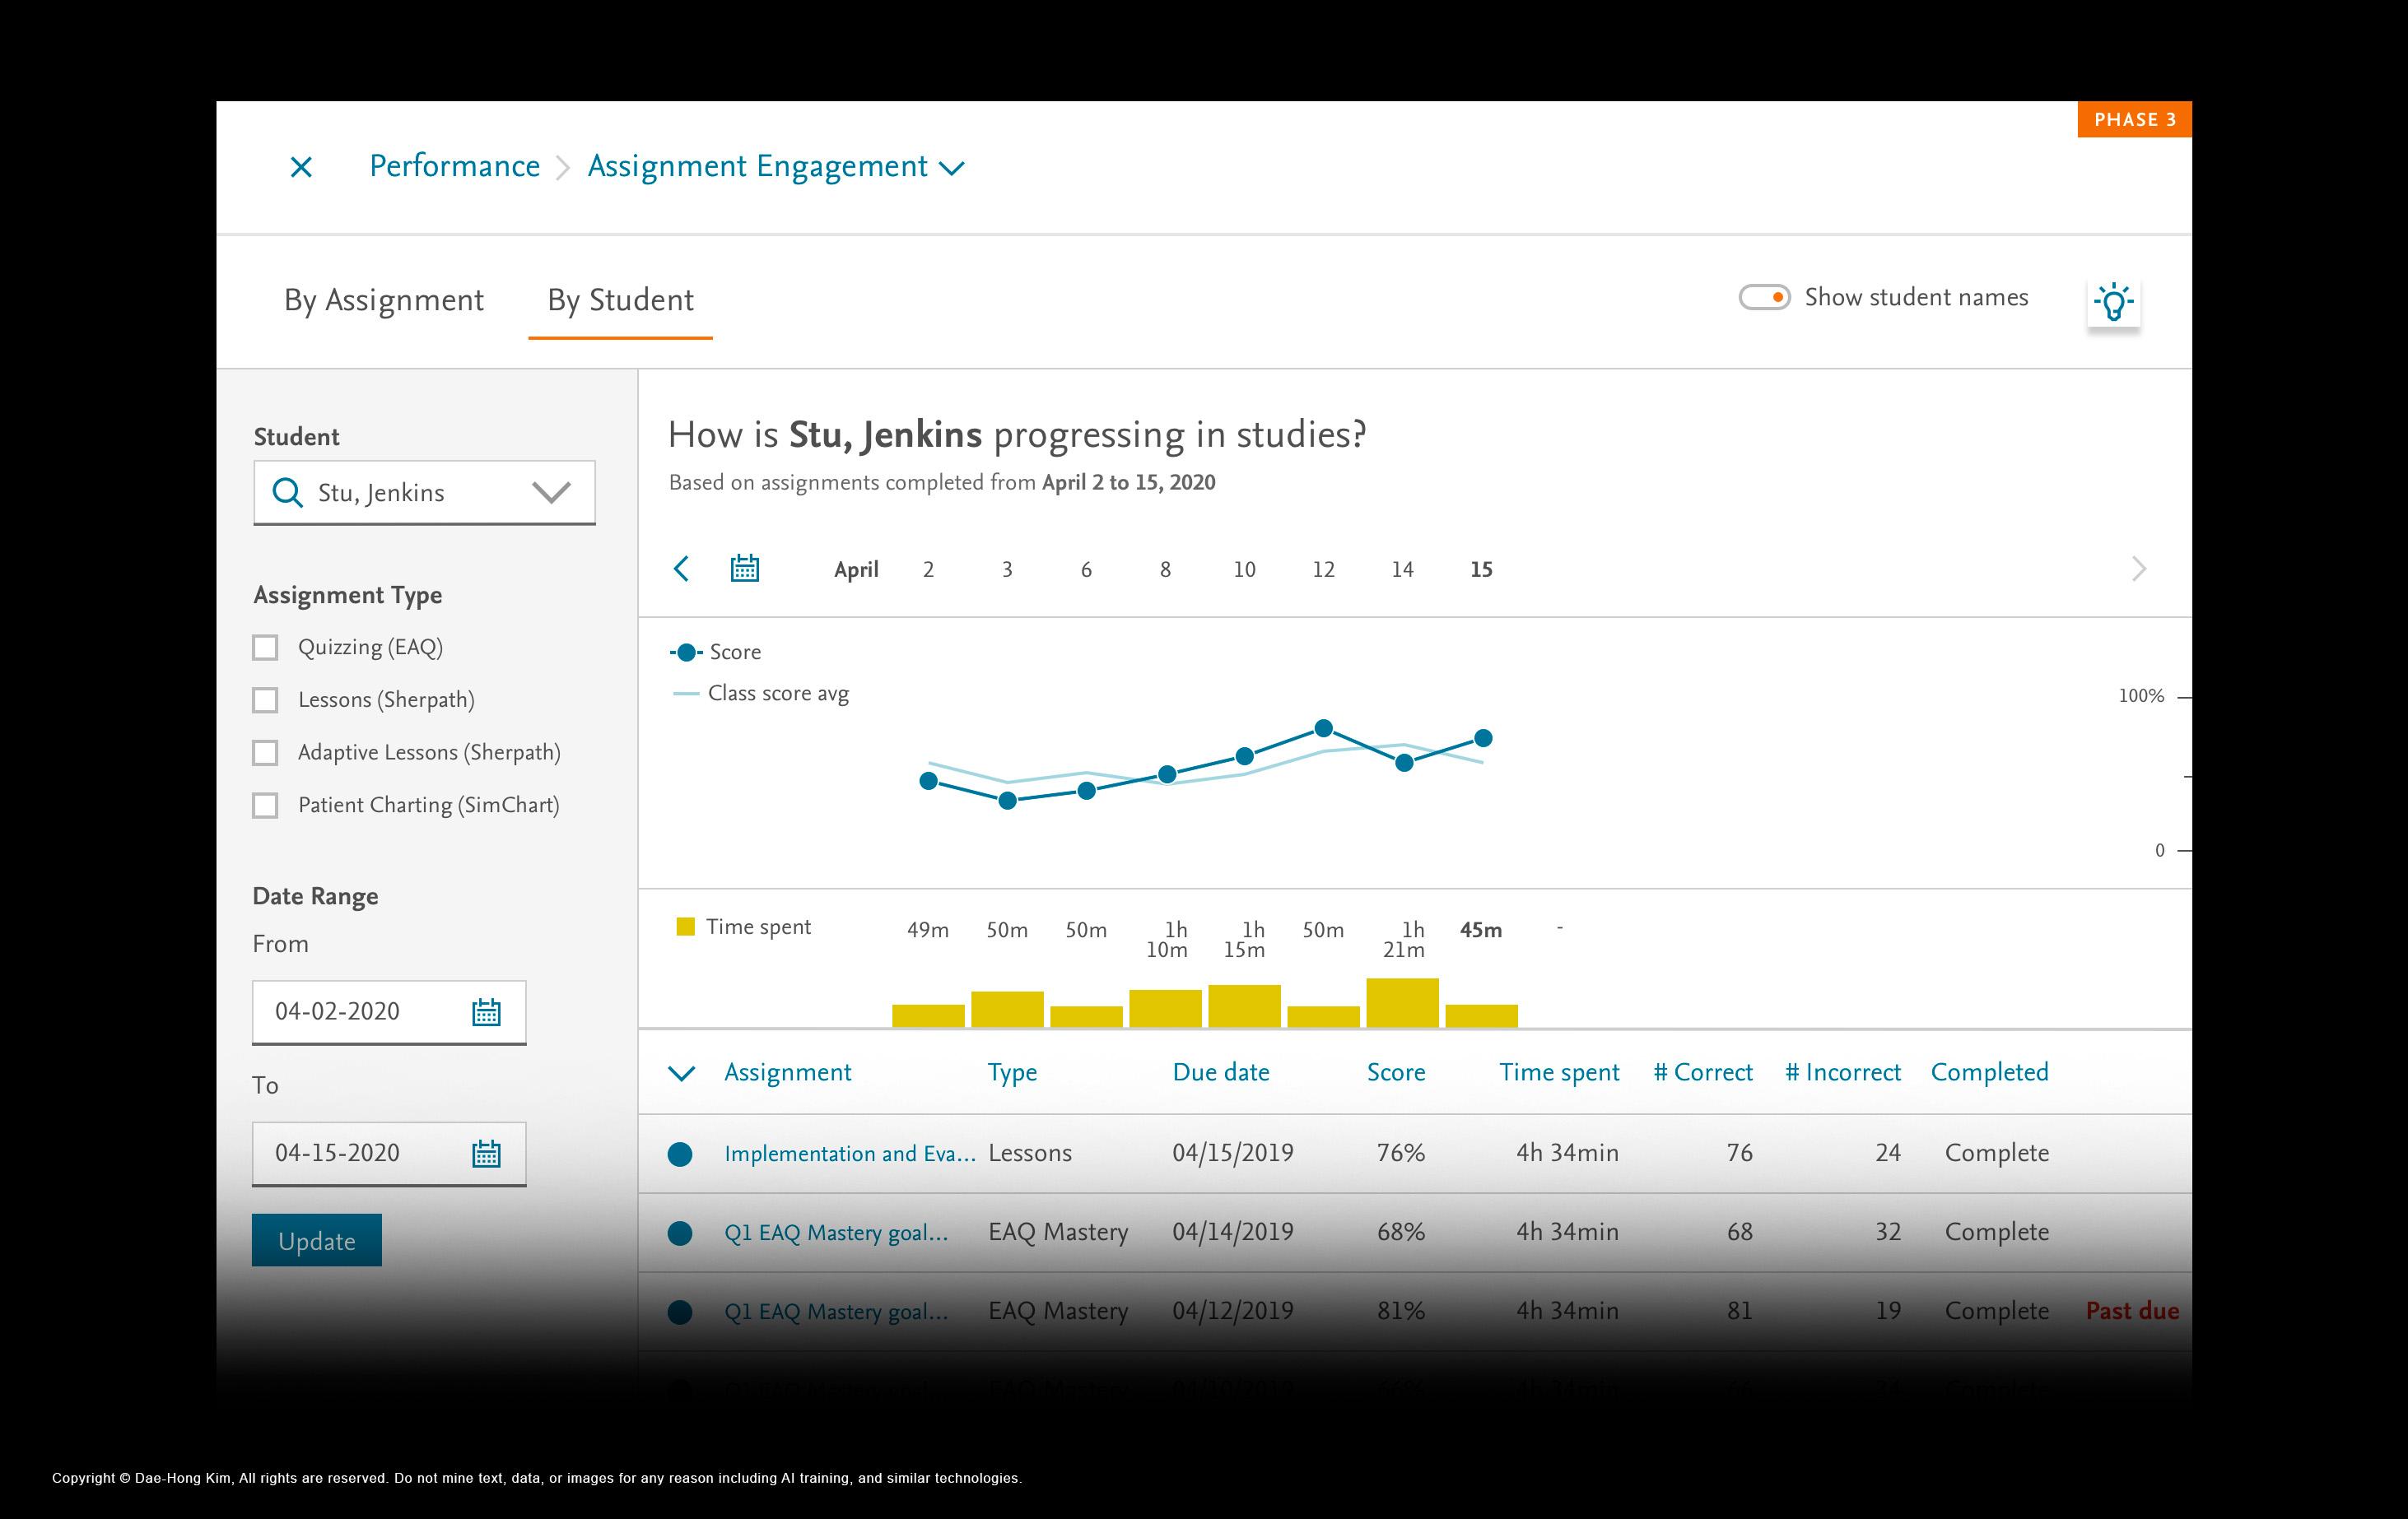Check the Quizzing (EAQ) checkbox
The height and width of the screenshot is (1519, 2408).
265,648
